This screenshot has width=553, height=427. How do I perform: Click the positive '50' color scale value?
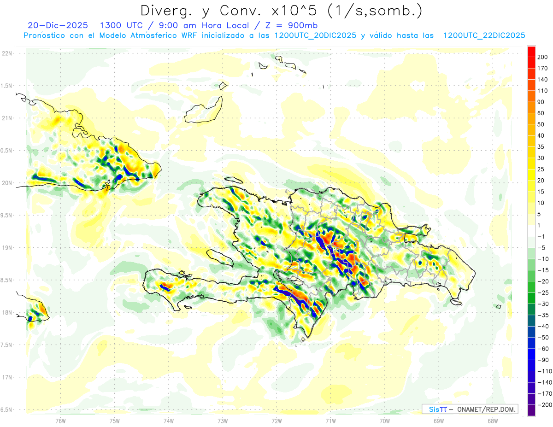542,124
